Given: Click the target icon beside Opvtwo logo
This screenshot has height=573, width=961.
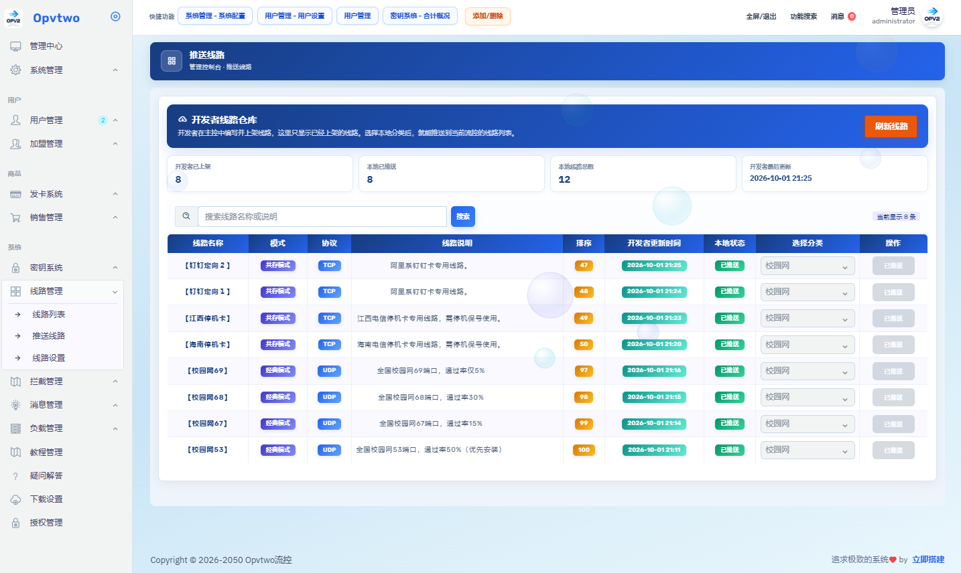Looking at the screenshot, I should click(x=115, y=17).
